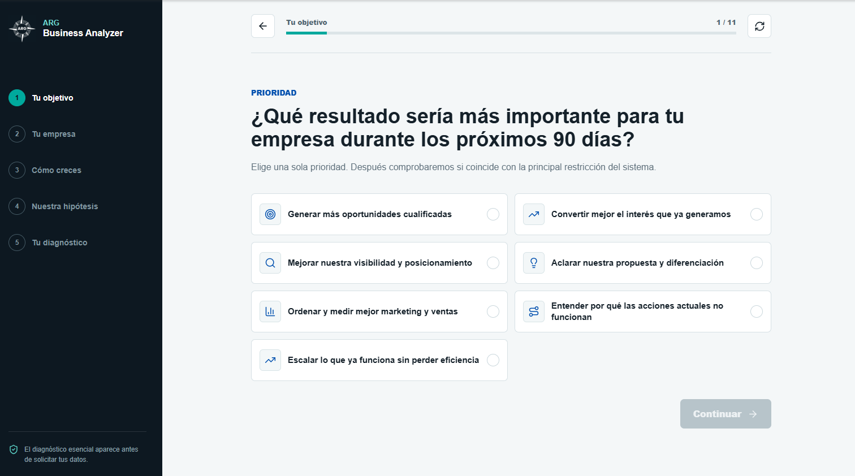Image resolution: width=855 pixels, height=476 pixels.
Task: Open Cómo creces step in sidebar
Action: click(x=57, y=170)
